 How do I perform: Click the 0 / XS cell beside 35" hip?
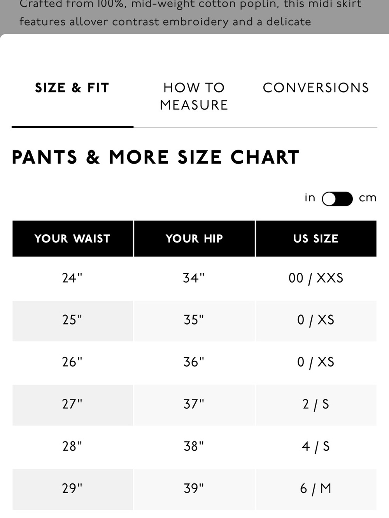tap(316, 320)
